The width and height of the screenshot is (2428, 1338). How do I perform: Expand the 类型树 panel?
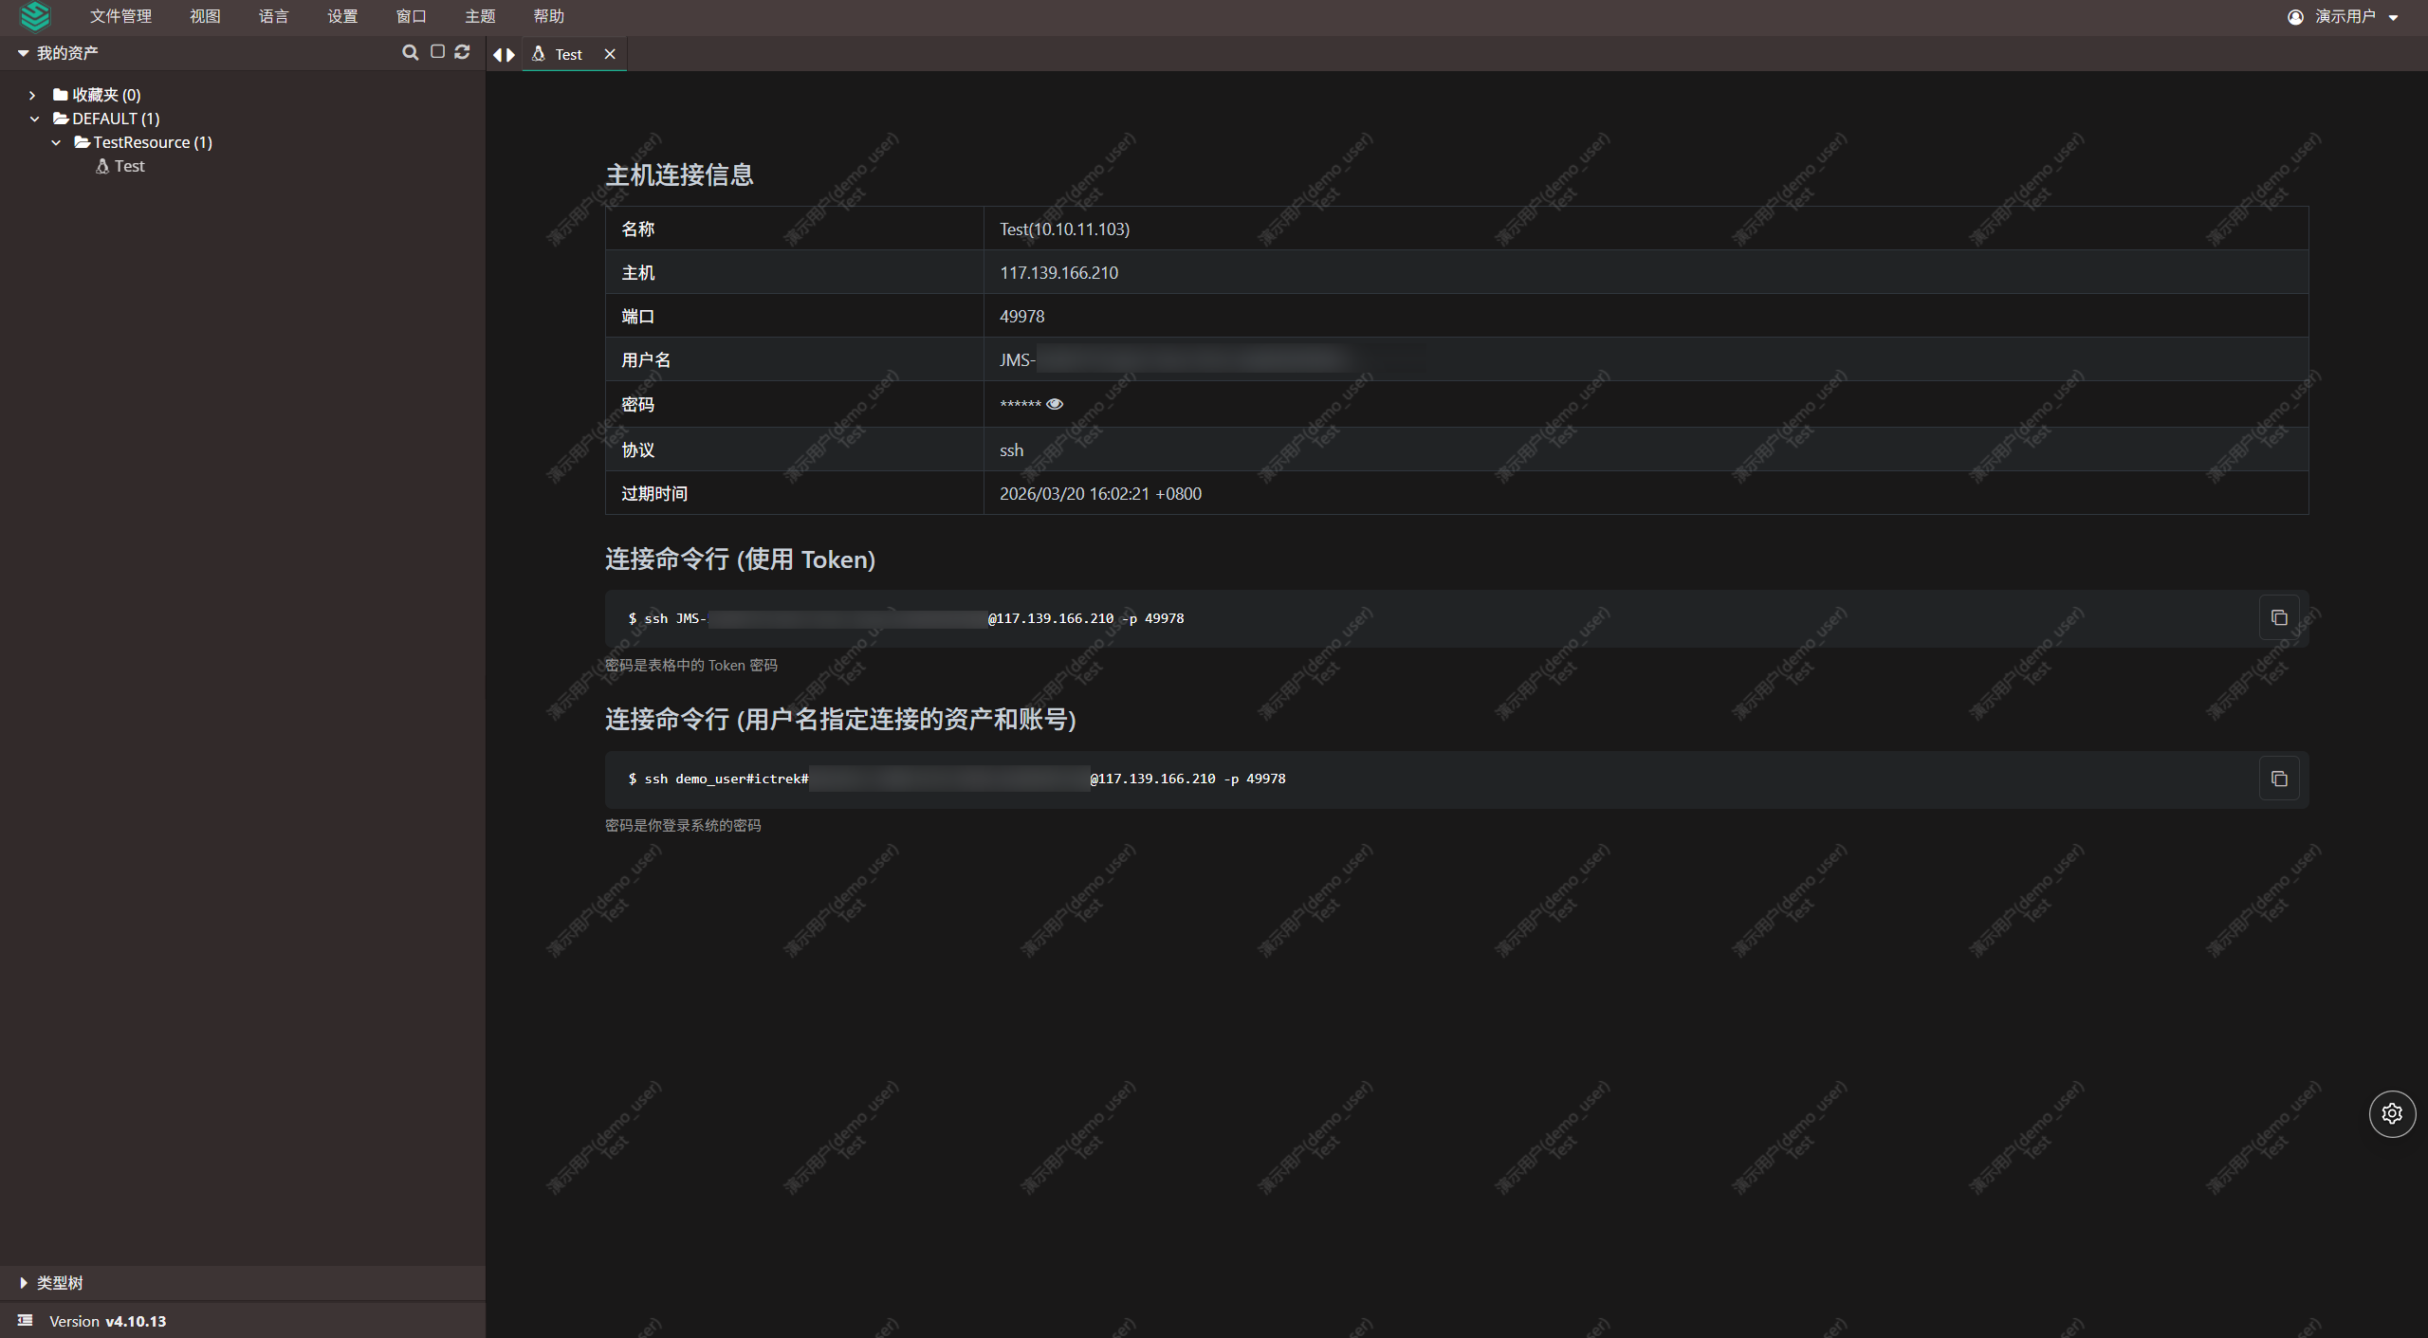(23, 1282)
